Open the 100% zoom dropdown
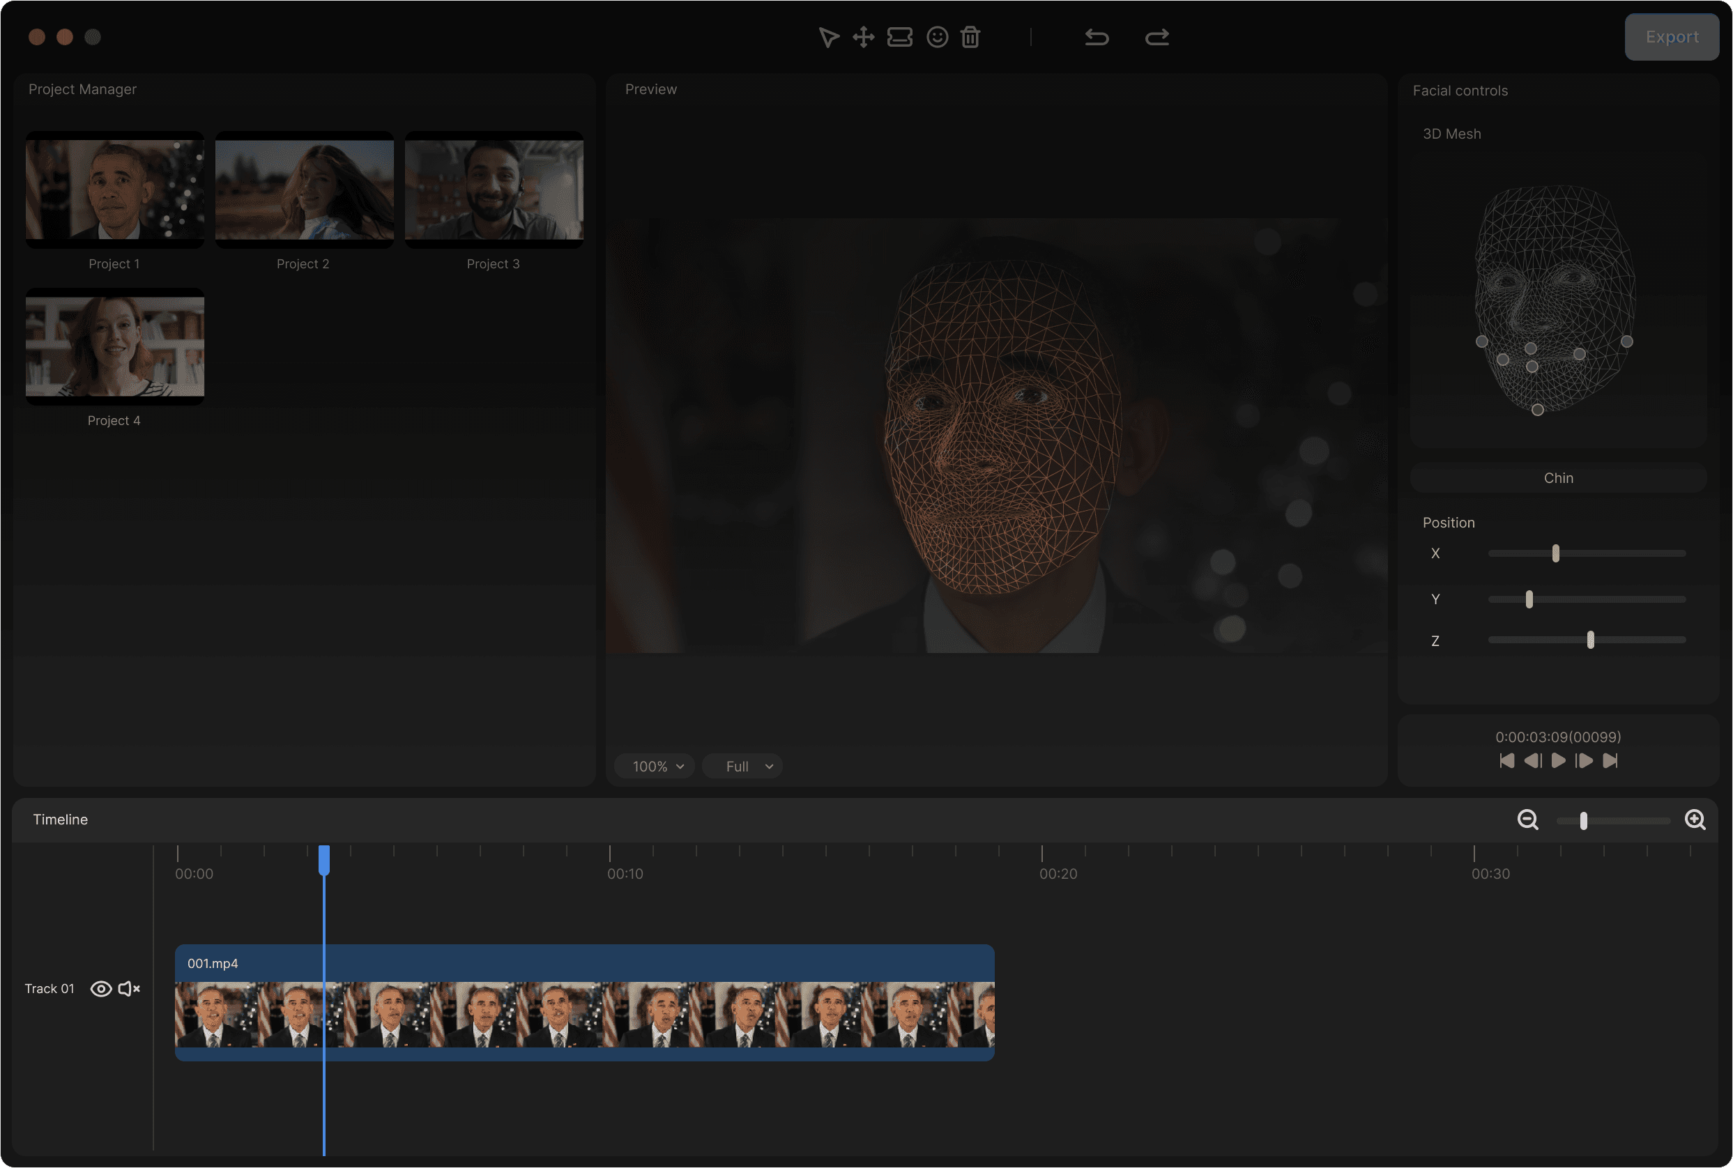The width and height of the screenshot is (1733, 1168). tap(655, 767)
